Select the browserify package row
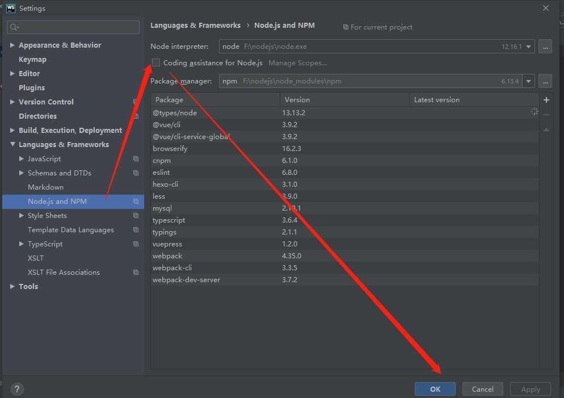564x398 pixels. [x=344, y=149]
